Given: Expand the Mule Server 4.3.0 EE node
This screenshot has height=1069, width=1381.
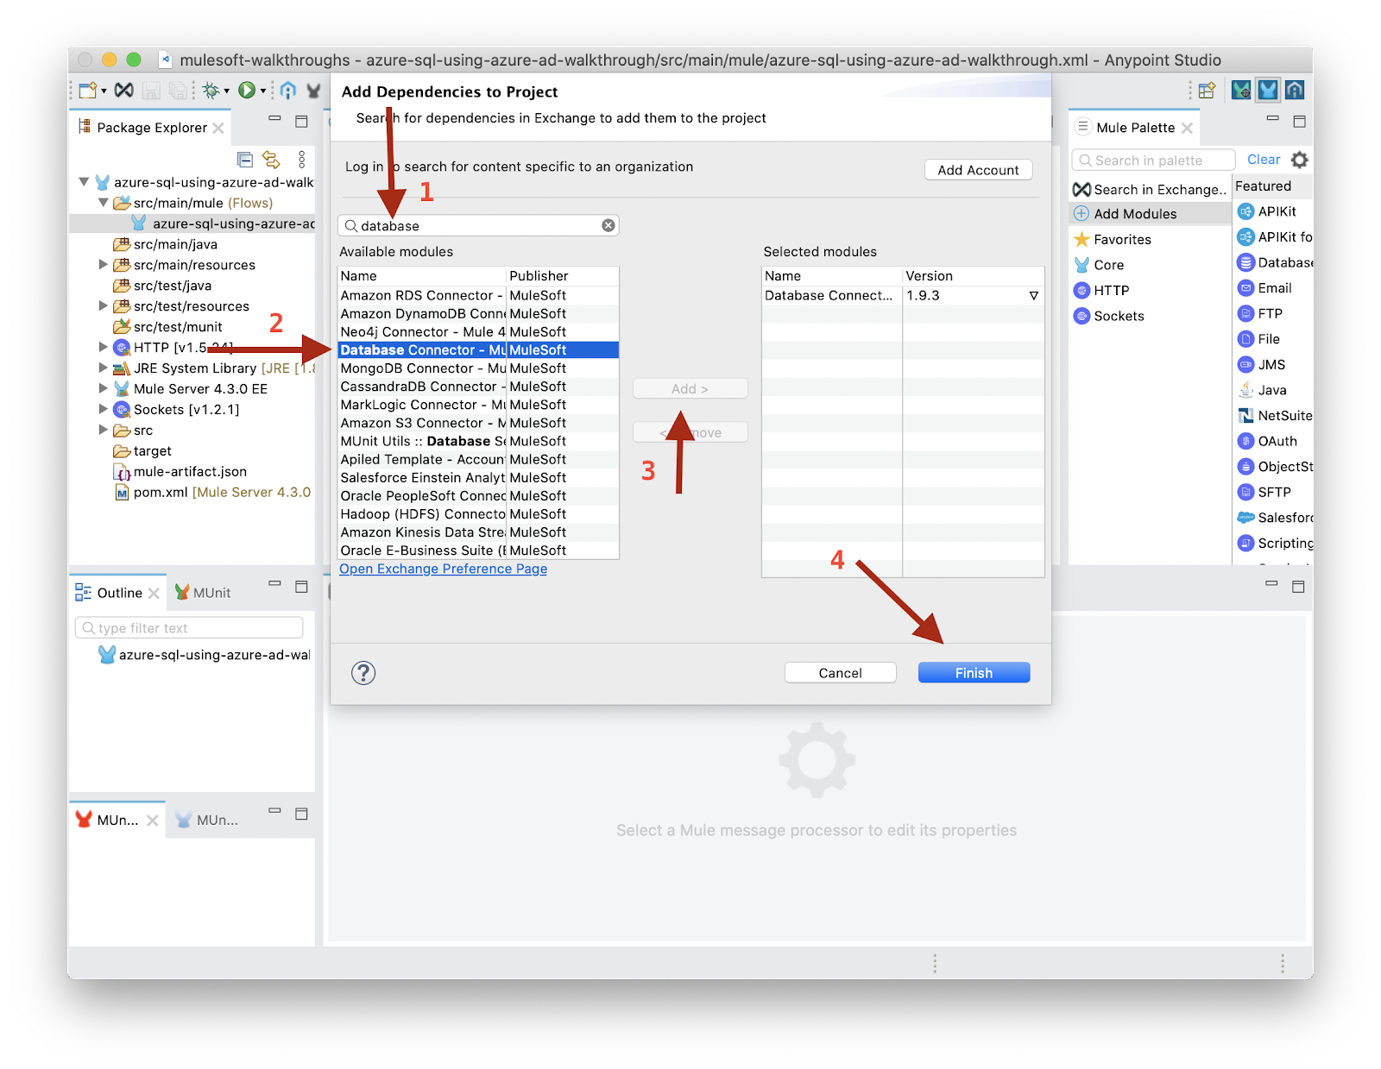Looking at the screenshot, I should tap(104, 389).
